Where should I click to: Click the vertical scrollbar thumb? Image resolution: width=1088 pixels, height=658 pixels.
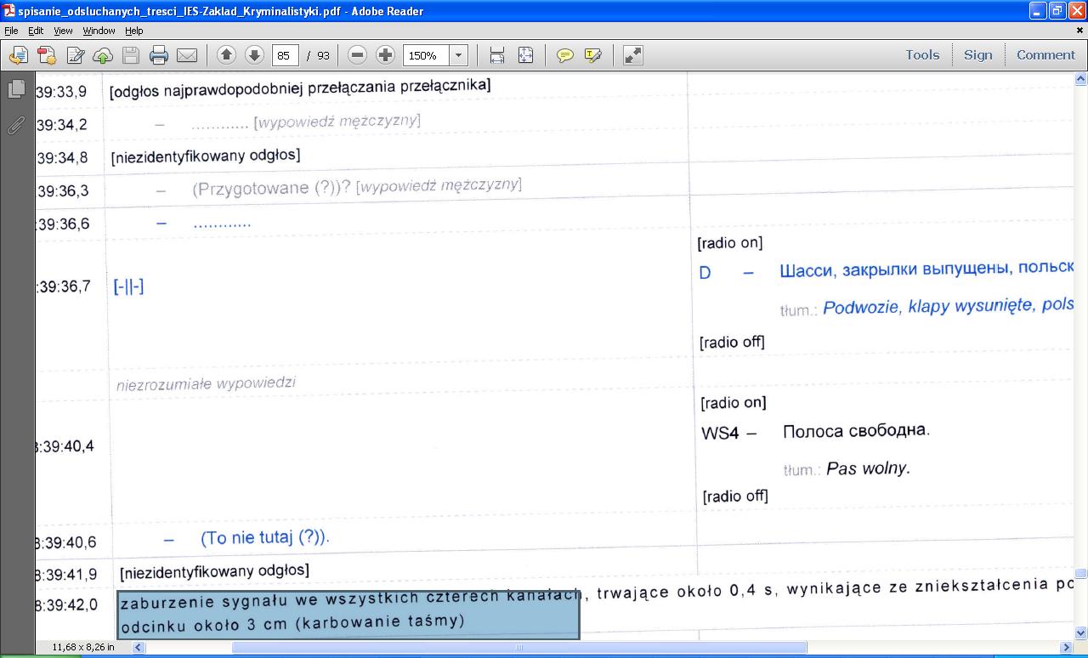1080,574
